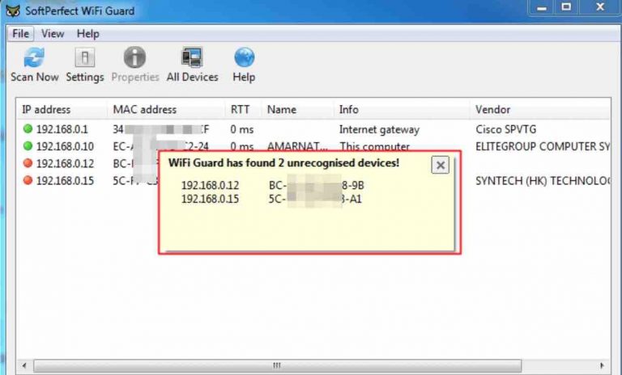Click the horizontal scrollbar left arrow
622x375 pixels.
tap(26, 365)
